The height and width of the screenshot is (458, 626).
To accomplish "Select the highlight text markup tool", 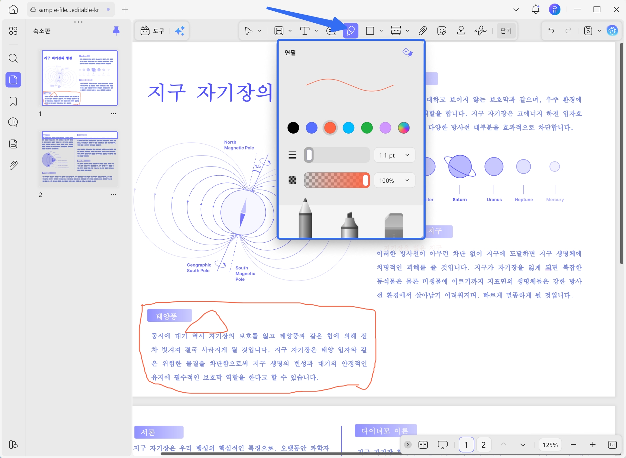I will pos(279,31).
